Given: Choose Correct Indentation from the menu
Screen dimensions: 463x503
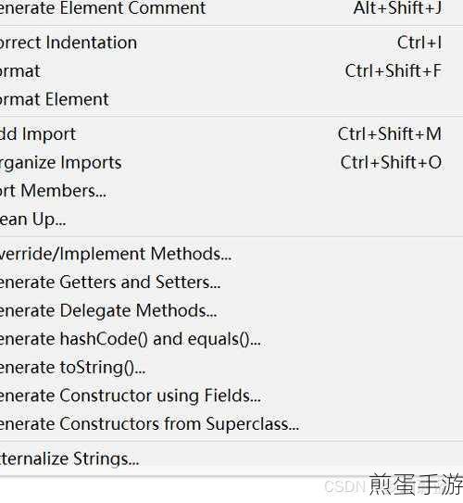Looking at the screenshot, I should click(x=231, y=43).
